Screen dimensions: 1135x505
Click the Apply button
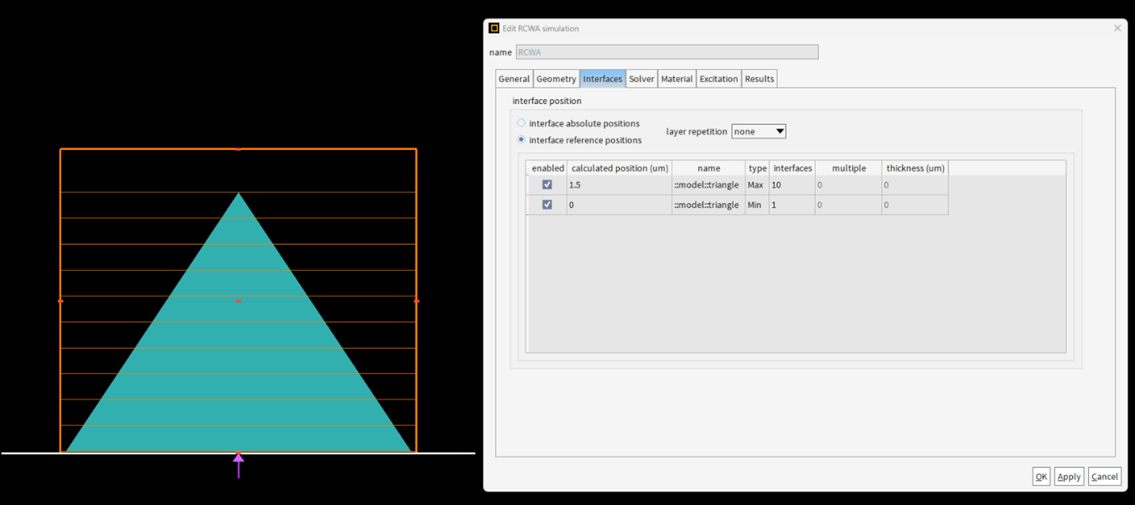pos(1068,476)
